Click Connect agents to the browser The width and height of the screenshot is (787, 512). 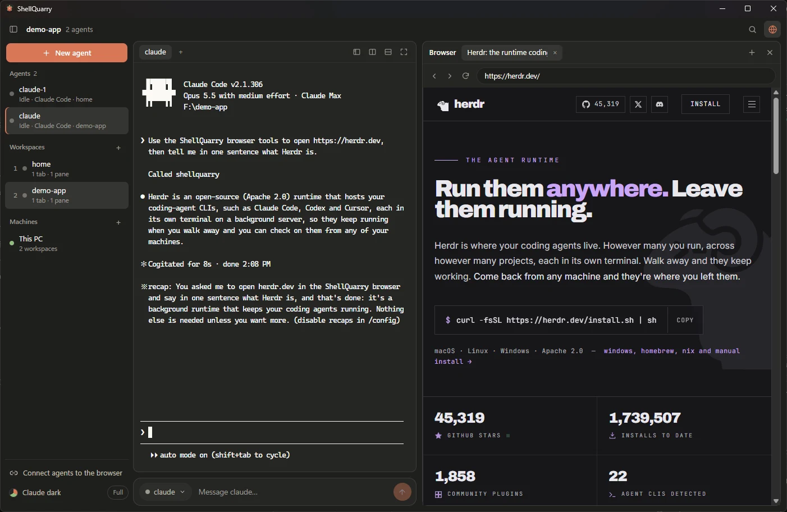(66, 473)
